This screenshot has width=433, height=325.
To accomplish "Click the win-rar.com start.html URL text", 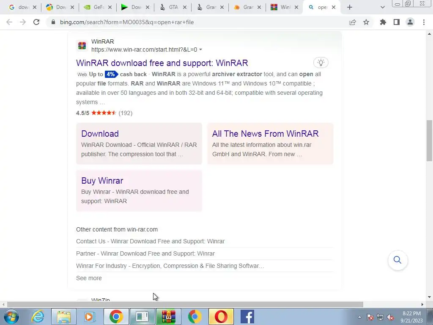I will click(x=144, y=50).
